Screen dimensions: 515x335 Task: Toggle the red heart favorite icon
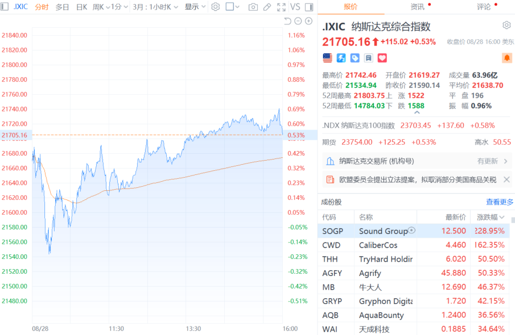[x=382, y=58]
